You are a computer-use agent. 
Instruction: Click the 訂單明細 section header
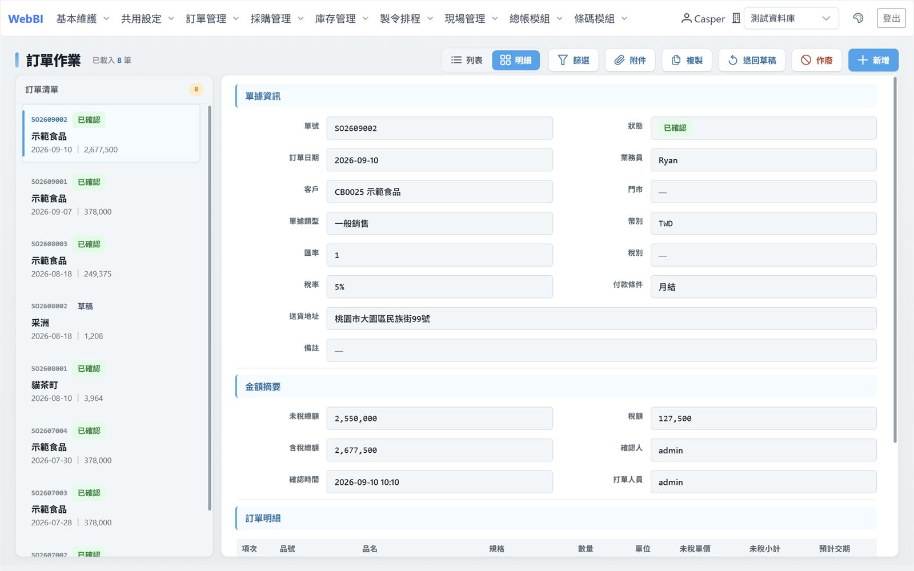tap(556, 518)
